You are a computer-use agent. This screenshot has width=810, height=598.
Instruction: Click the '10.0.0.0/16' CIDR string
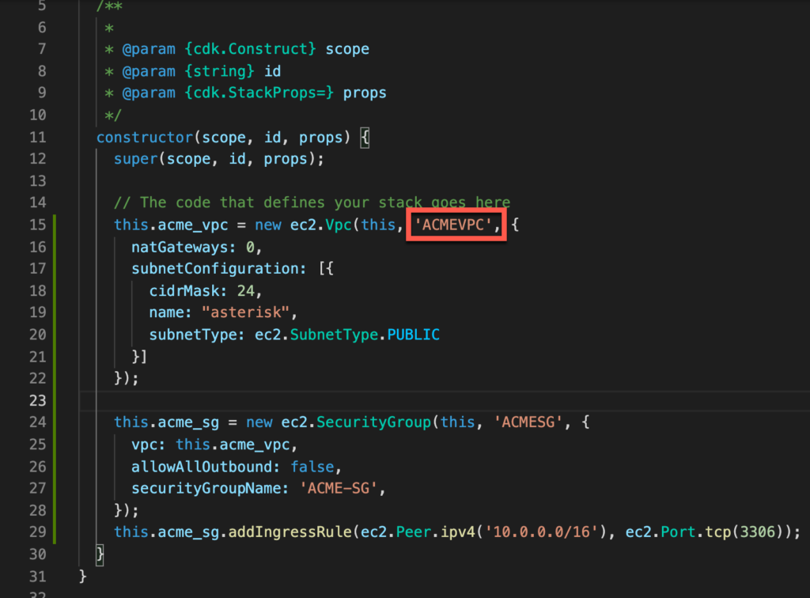click(x=541, y=532)
